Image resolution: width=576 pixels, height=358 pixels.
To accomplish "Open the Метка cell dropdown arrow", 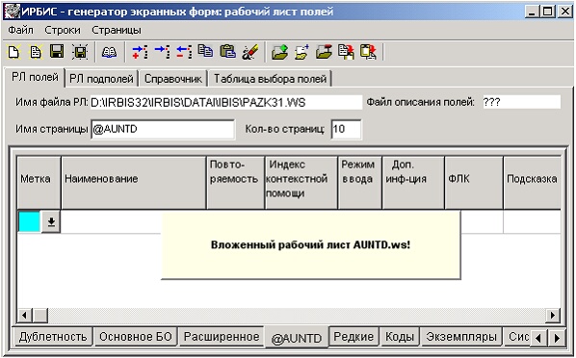I will pos(51,221).
